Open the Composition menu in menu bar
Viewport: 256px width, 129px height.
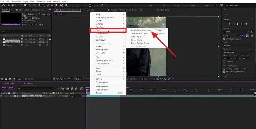(x=16, y=2)
